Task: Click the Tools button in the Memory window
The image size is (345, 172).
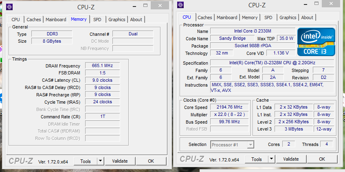Action: click(86, 161)
